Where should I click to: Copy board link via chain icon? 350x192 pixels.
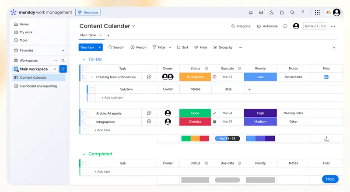click(323, 26)
